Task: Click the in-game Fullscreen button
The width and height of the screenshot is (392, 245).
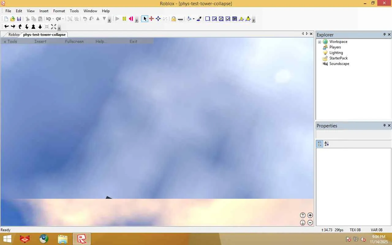Action: pyautogui.click(x=74, y=41)
